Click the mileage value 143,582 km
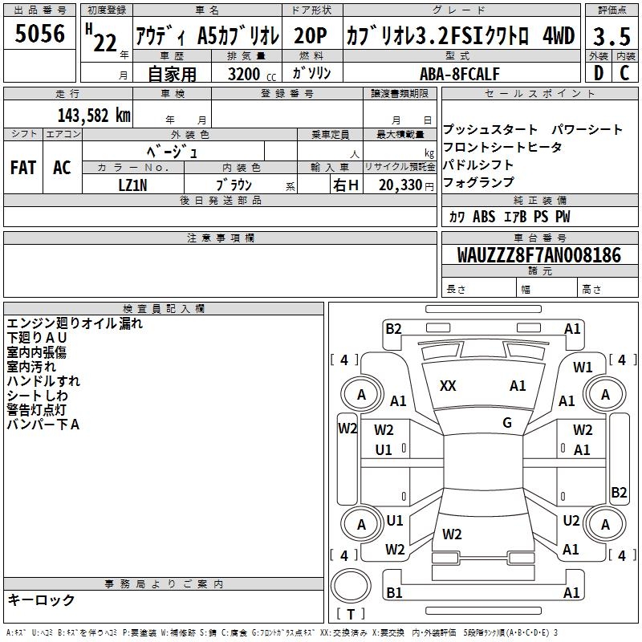Screen dimensions: 642x642 click(x=94, y=115)
